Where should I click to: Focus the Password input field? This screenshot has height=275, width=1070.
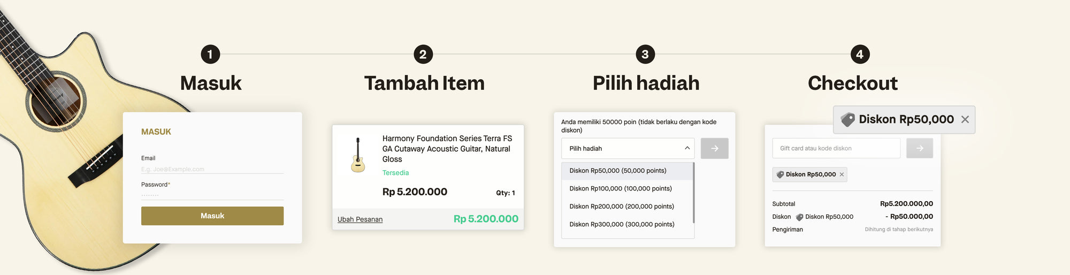pyautogui.click(x=212, y=195)
